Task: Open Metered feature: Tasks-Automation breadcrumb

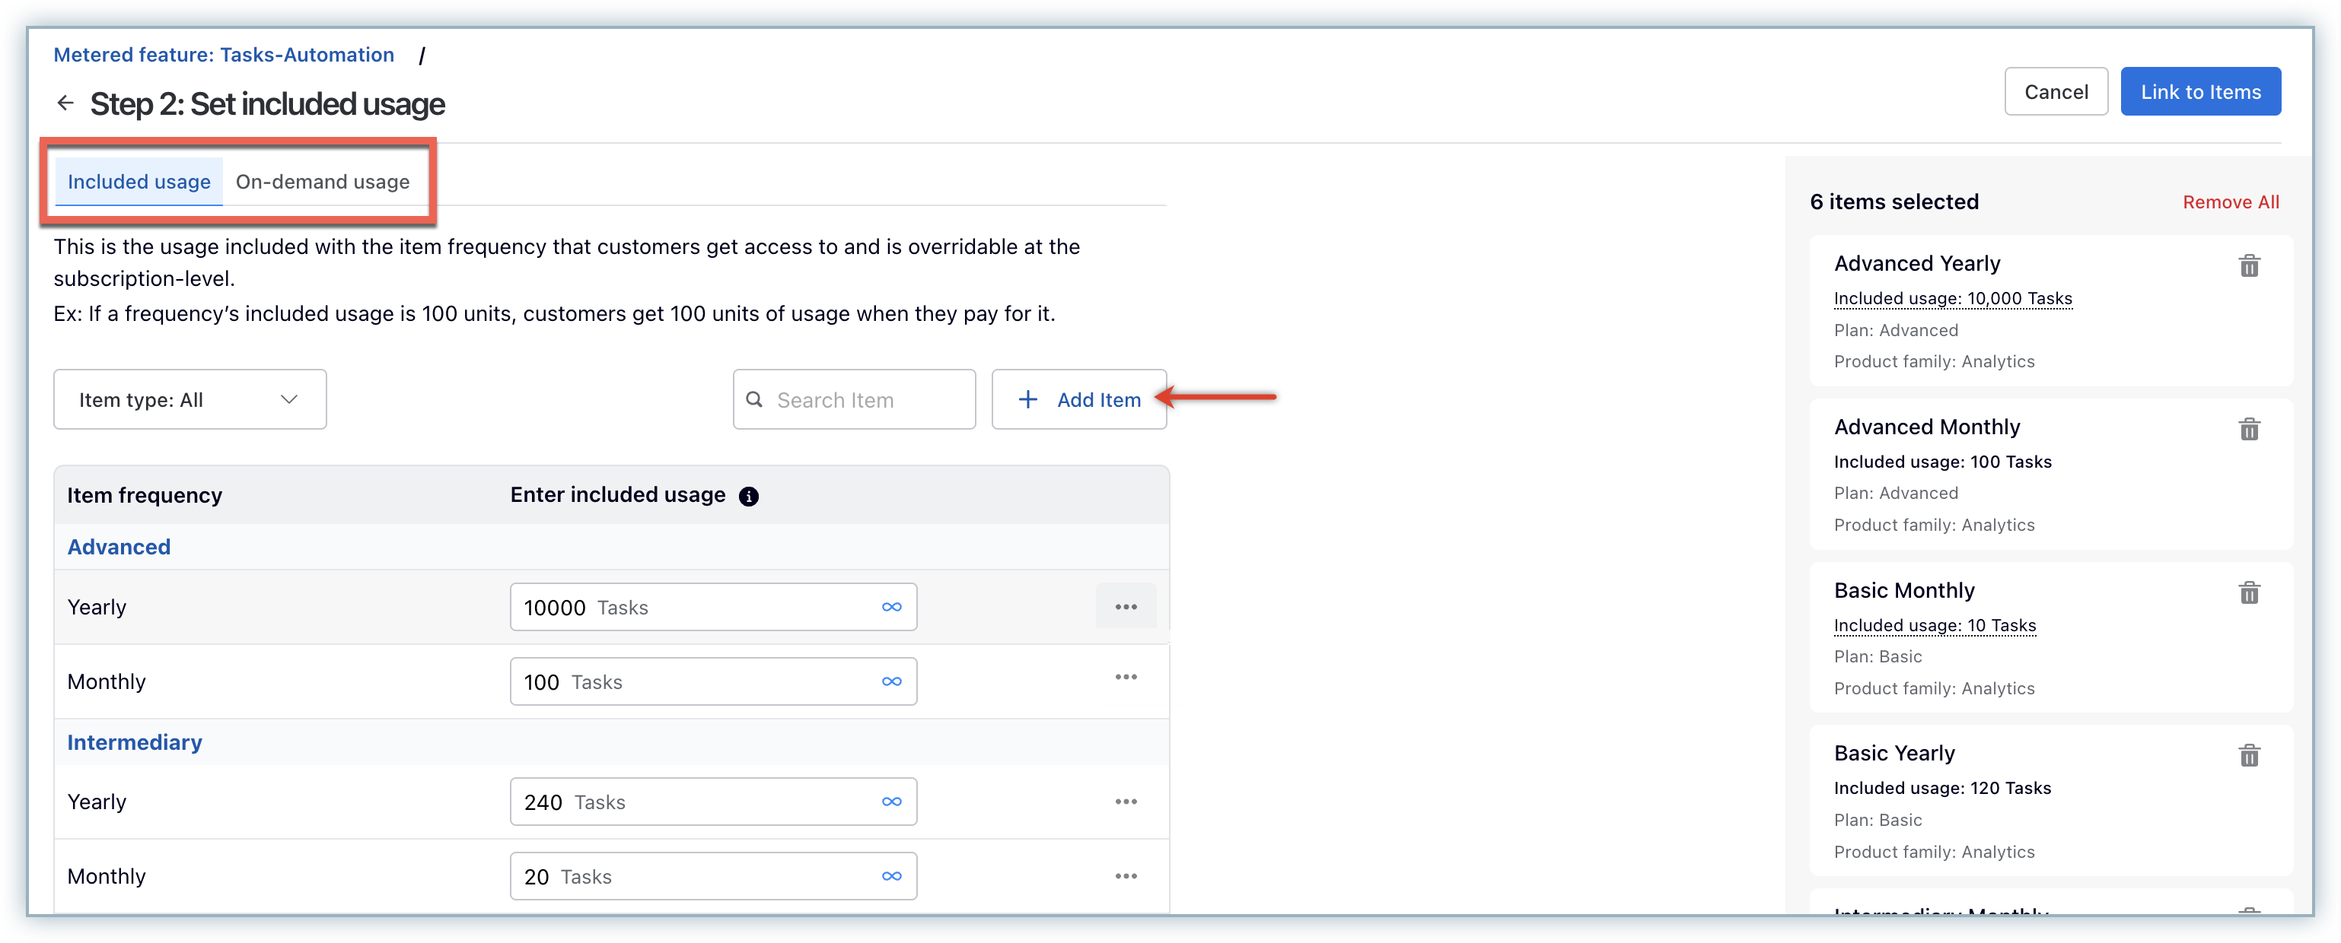Action: [x=224, y=55]
